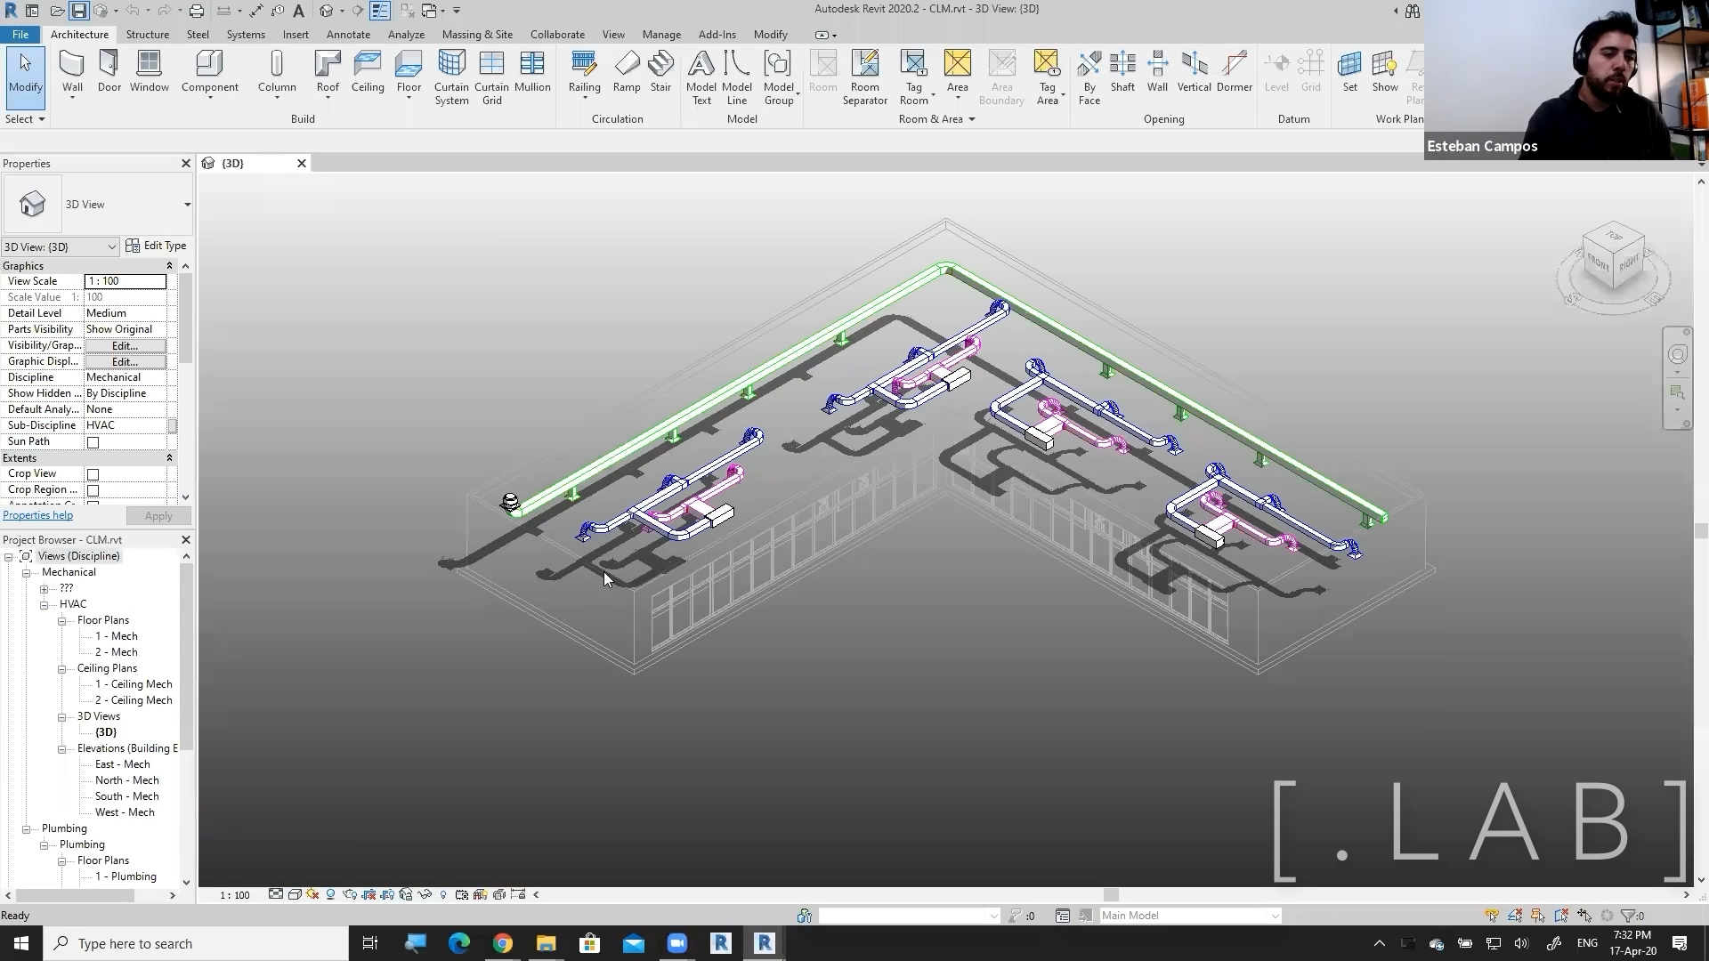Switch to the Systems ribbon tab

(x=245, y=35)
